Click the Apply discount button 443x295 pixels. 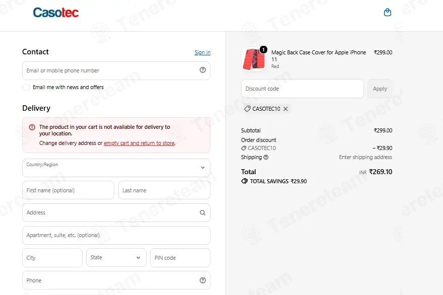pos(380,89)
